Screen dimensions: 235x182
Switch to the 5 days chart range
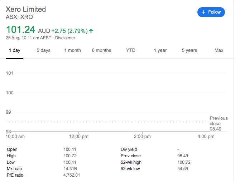43,50
